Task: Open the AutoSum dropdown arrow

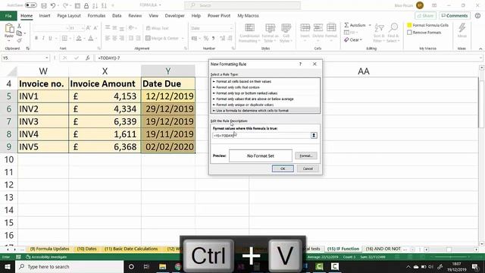Action: point(370,25)
